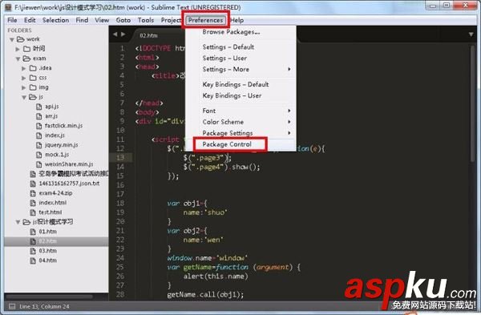Screen dimensions: 481x315
Task: Click the arr.js file icon
Action: (39, 116)
